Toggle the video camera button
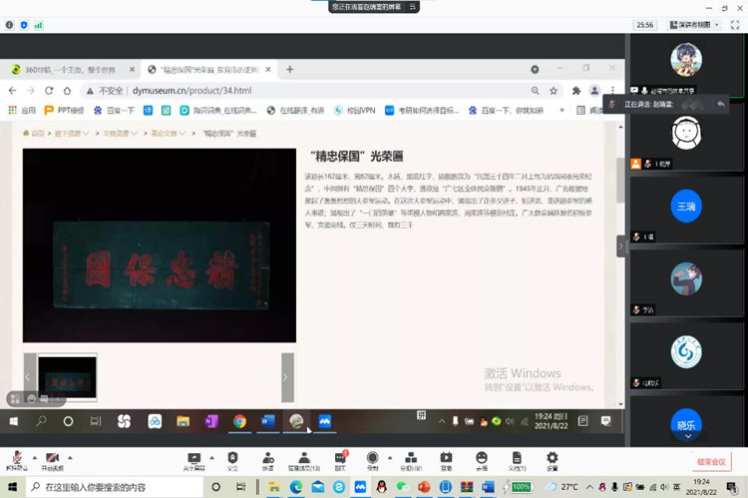This screenshot has width=748, height=498. click(x=50, y=458)
